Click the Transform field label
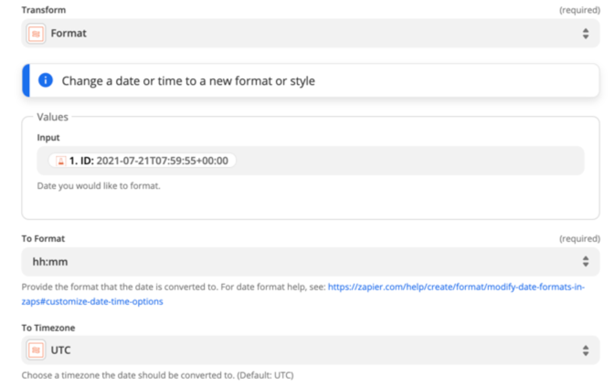The height and width of the screenshot is (386, 615). [44, 9]
